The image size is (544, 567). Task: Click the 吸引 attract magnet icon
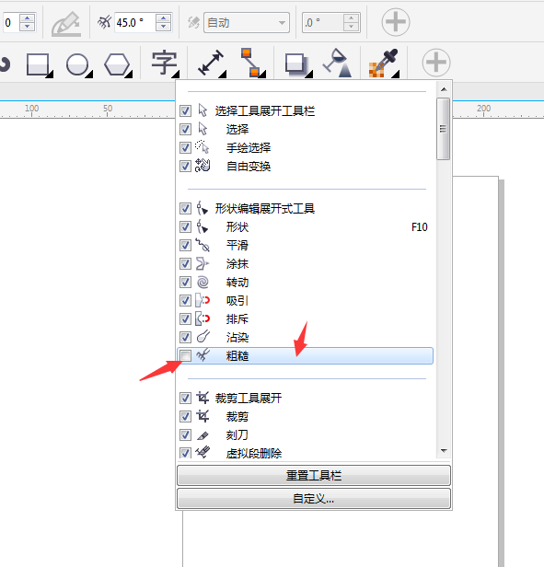pos(203,300)
